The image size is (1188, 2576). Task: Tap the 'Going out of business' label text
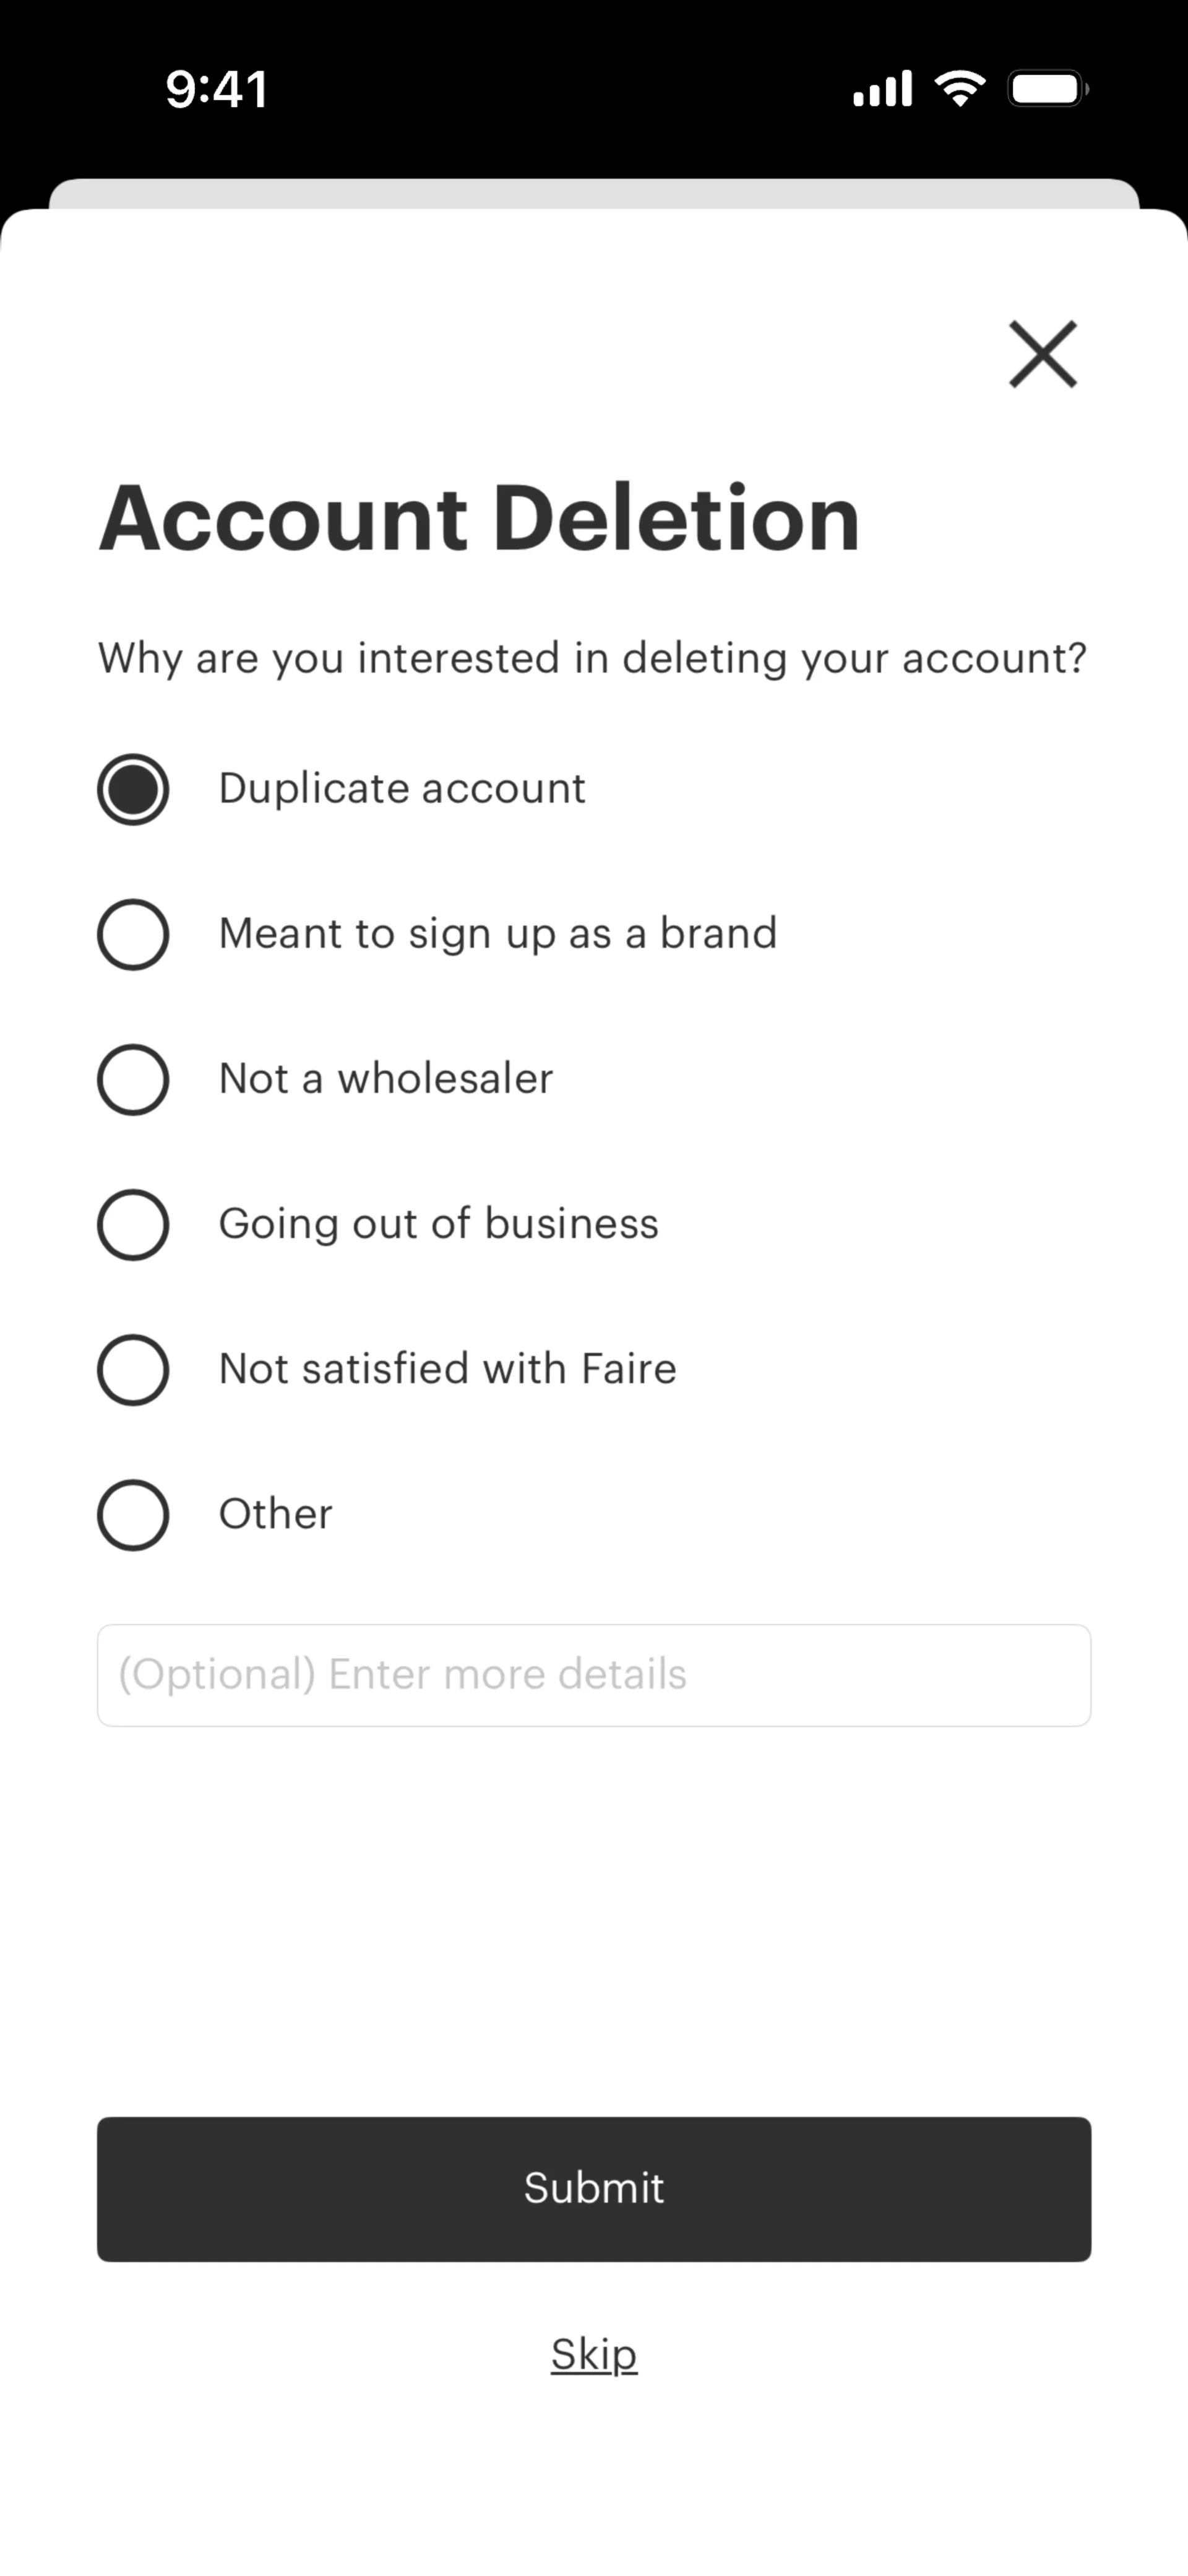pos(438,1224)
